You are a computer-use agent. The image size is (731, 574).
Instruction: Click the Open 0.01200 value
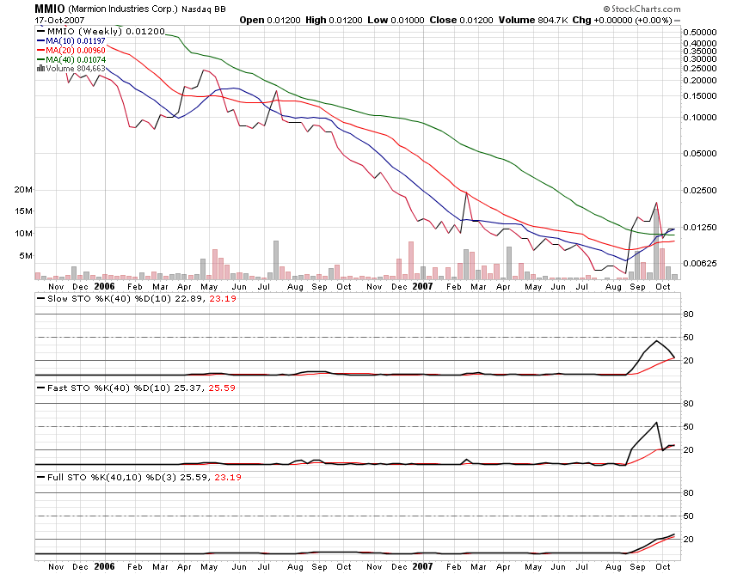(270, 20)
